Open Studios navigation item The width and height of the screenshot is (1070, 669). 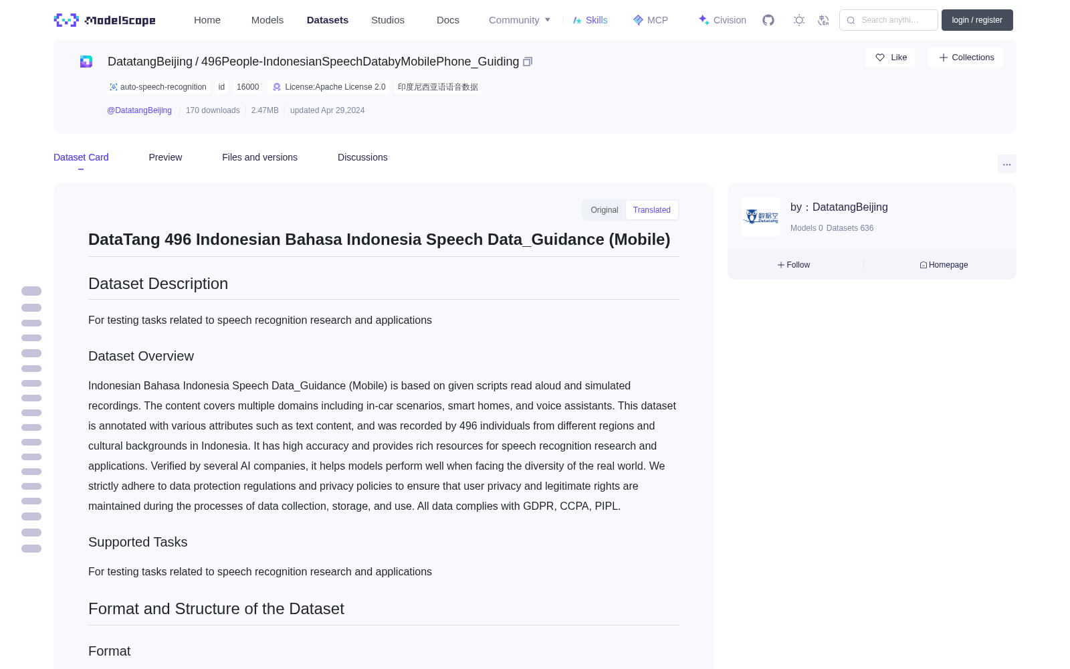(388, 20)
